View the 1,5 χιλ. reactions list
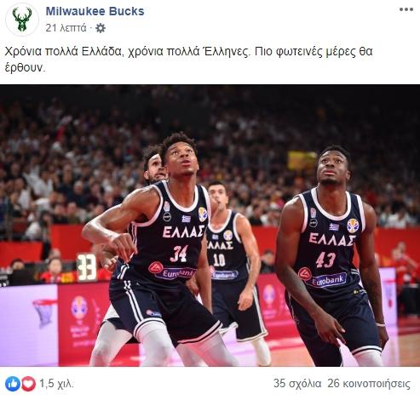This screenshot has height=400, width=420. [56, 384]
